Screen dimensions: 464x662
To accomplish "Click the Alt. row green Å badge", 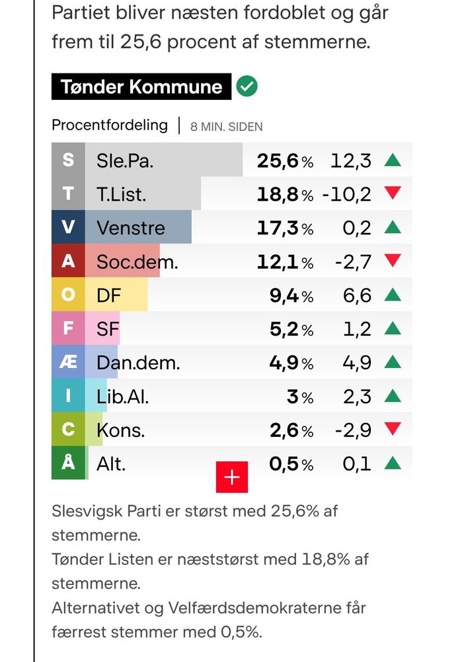I will (x=68, y=463).
